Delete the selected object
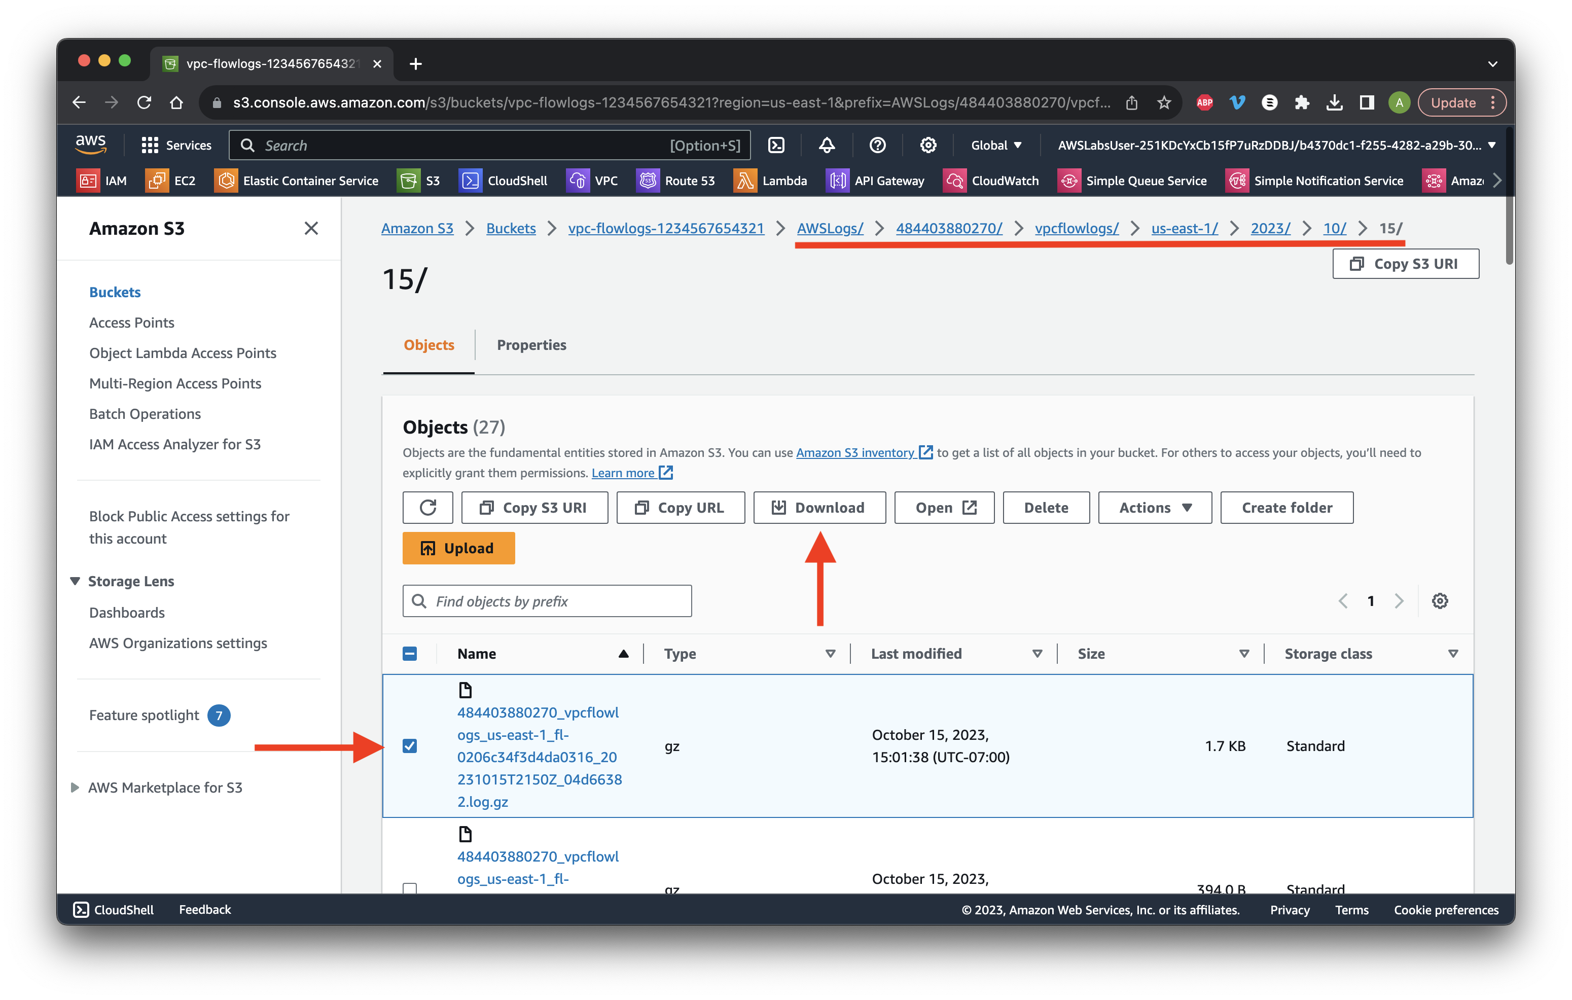The image size is (1572, 1000). (x=1046, y=507)
